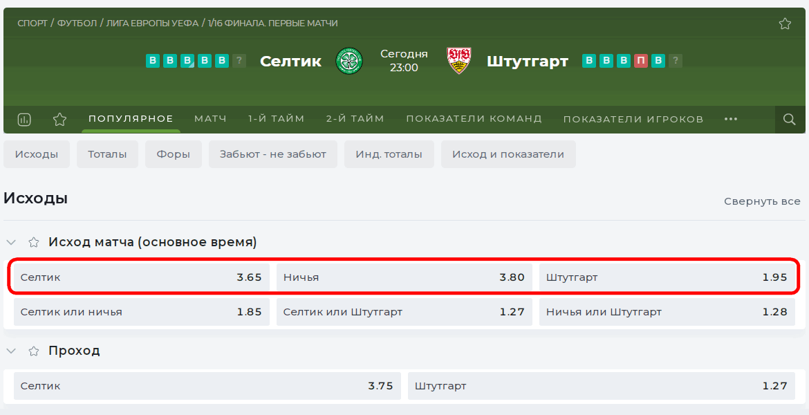
Task: Toggle the favorite star on the 'Проход' section
Action: coord(33,351)
